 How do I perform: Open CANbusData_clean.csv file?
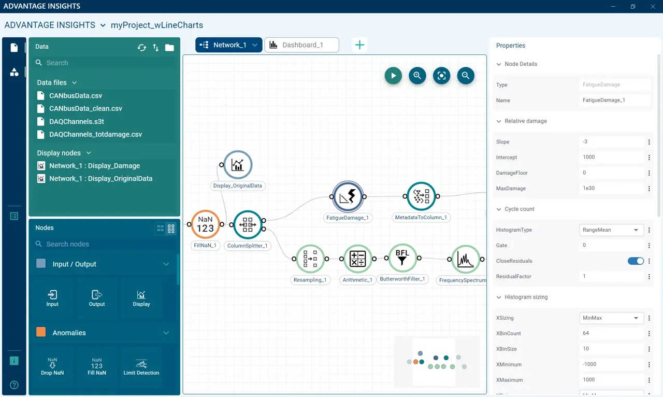(x=85, y=108)
